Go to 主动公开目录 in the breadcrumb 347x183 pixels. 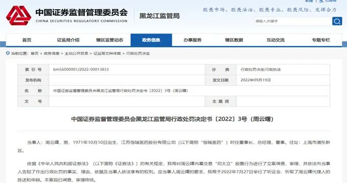tap(77, 53)
